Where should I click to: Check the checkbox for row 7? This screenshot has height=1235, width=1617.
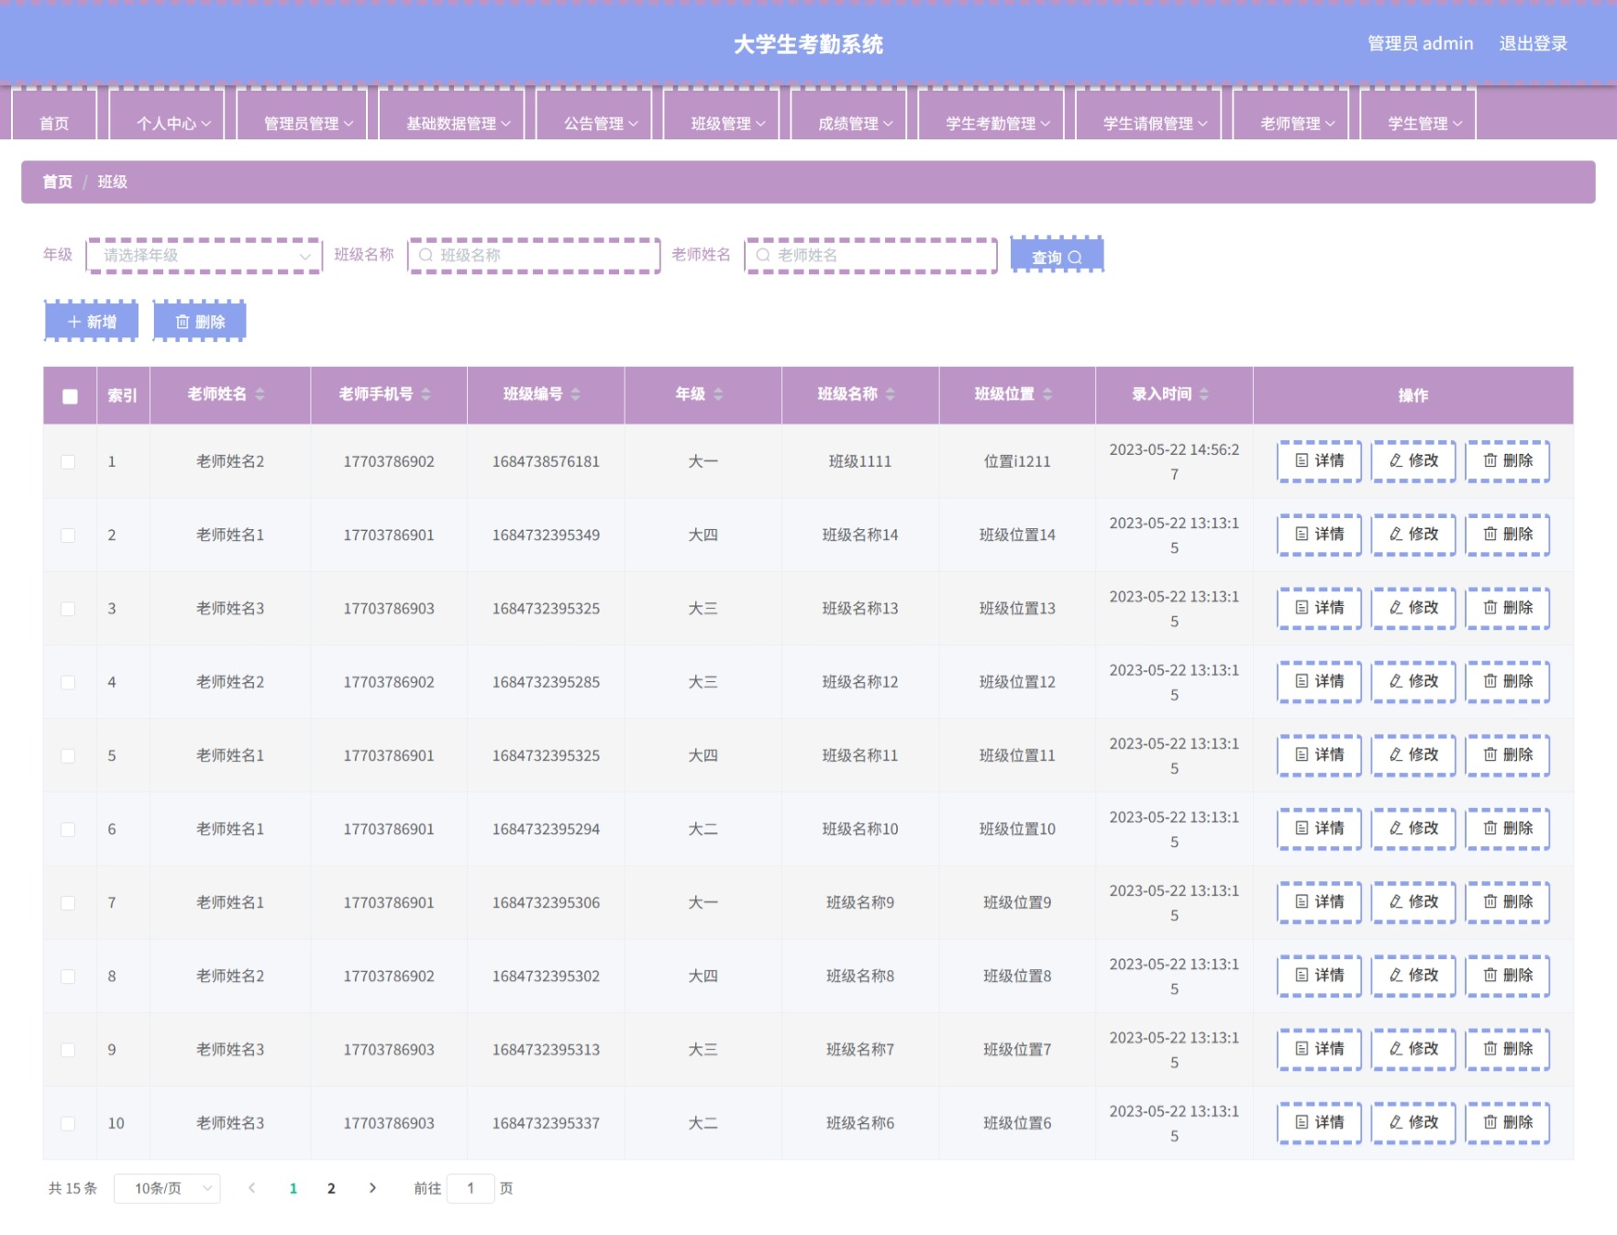pos(68,903)
